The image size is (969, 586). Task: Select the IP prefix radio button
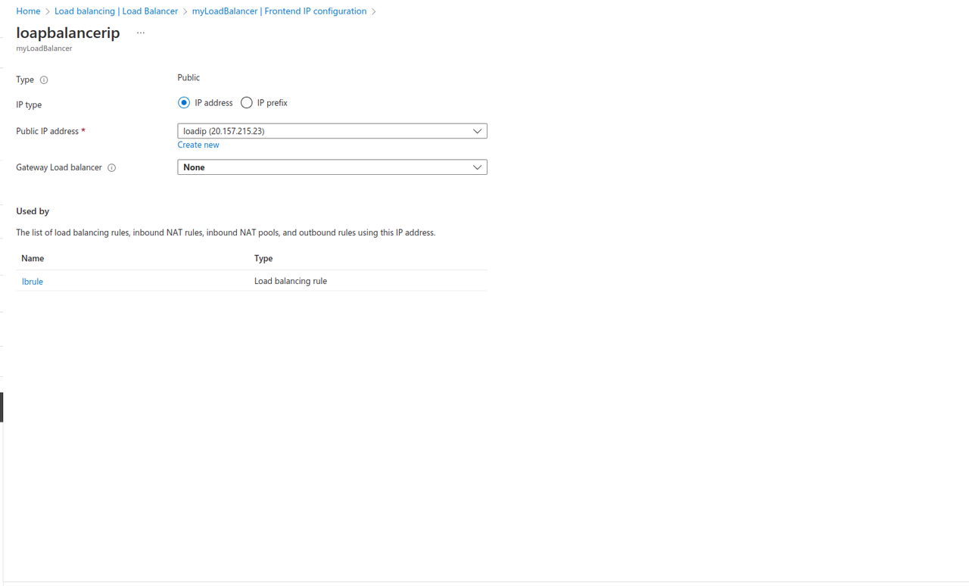pos(246,102)
